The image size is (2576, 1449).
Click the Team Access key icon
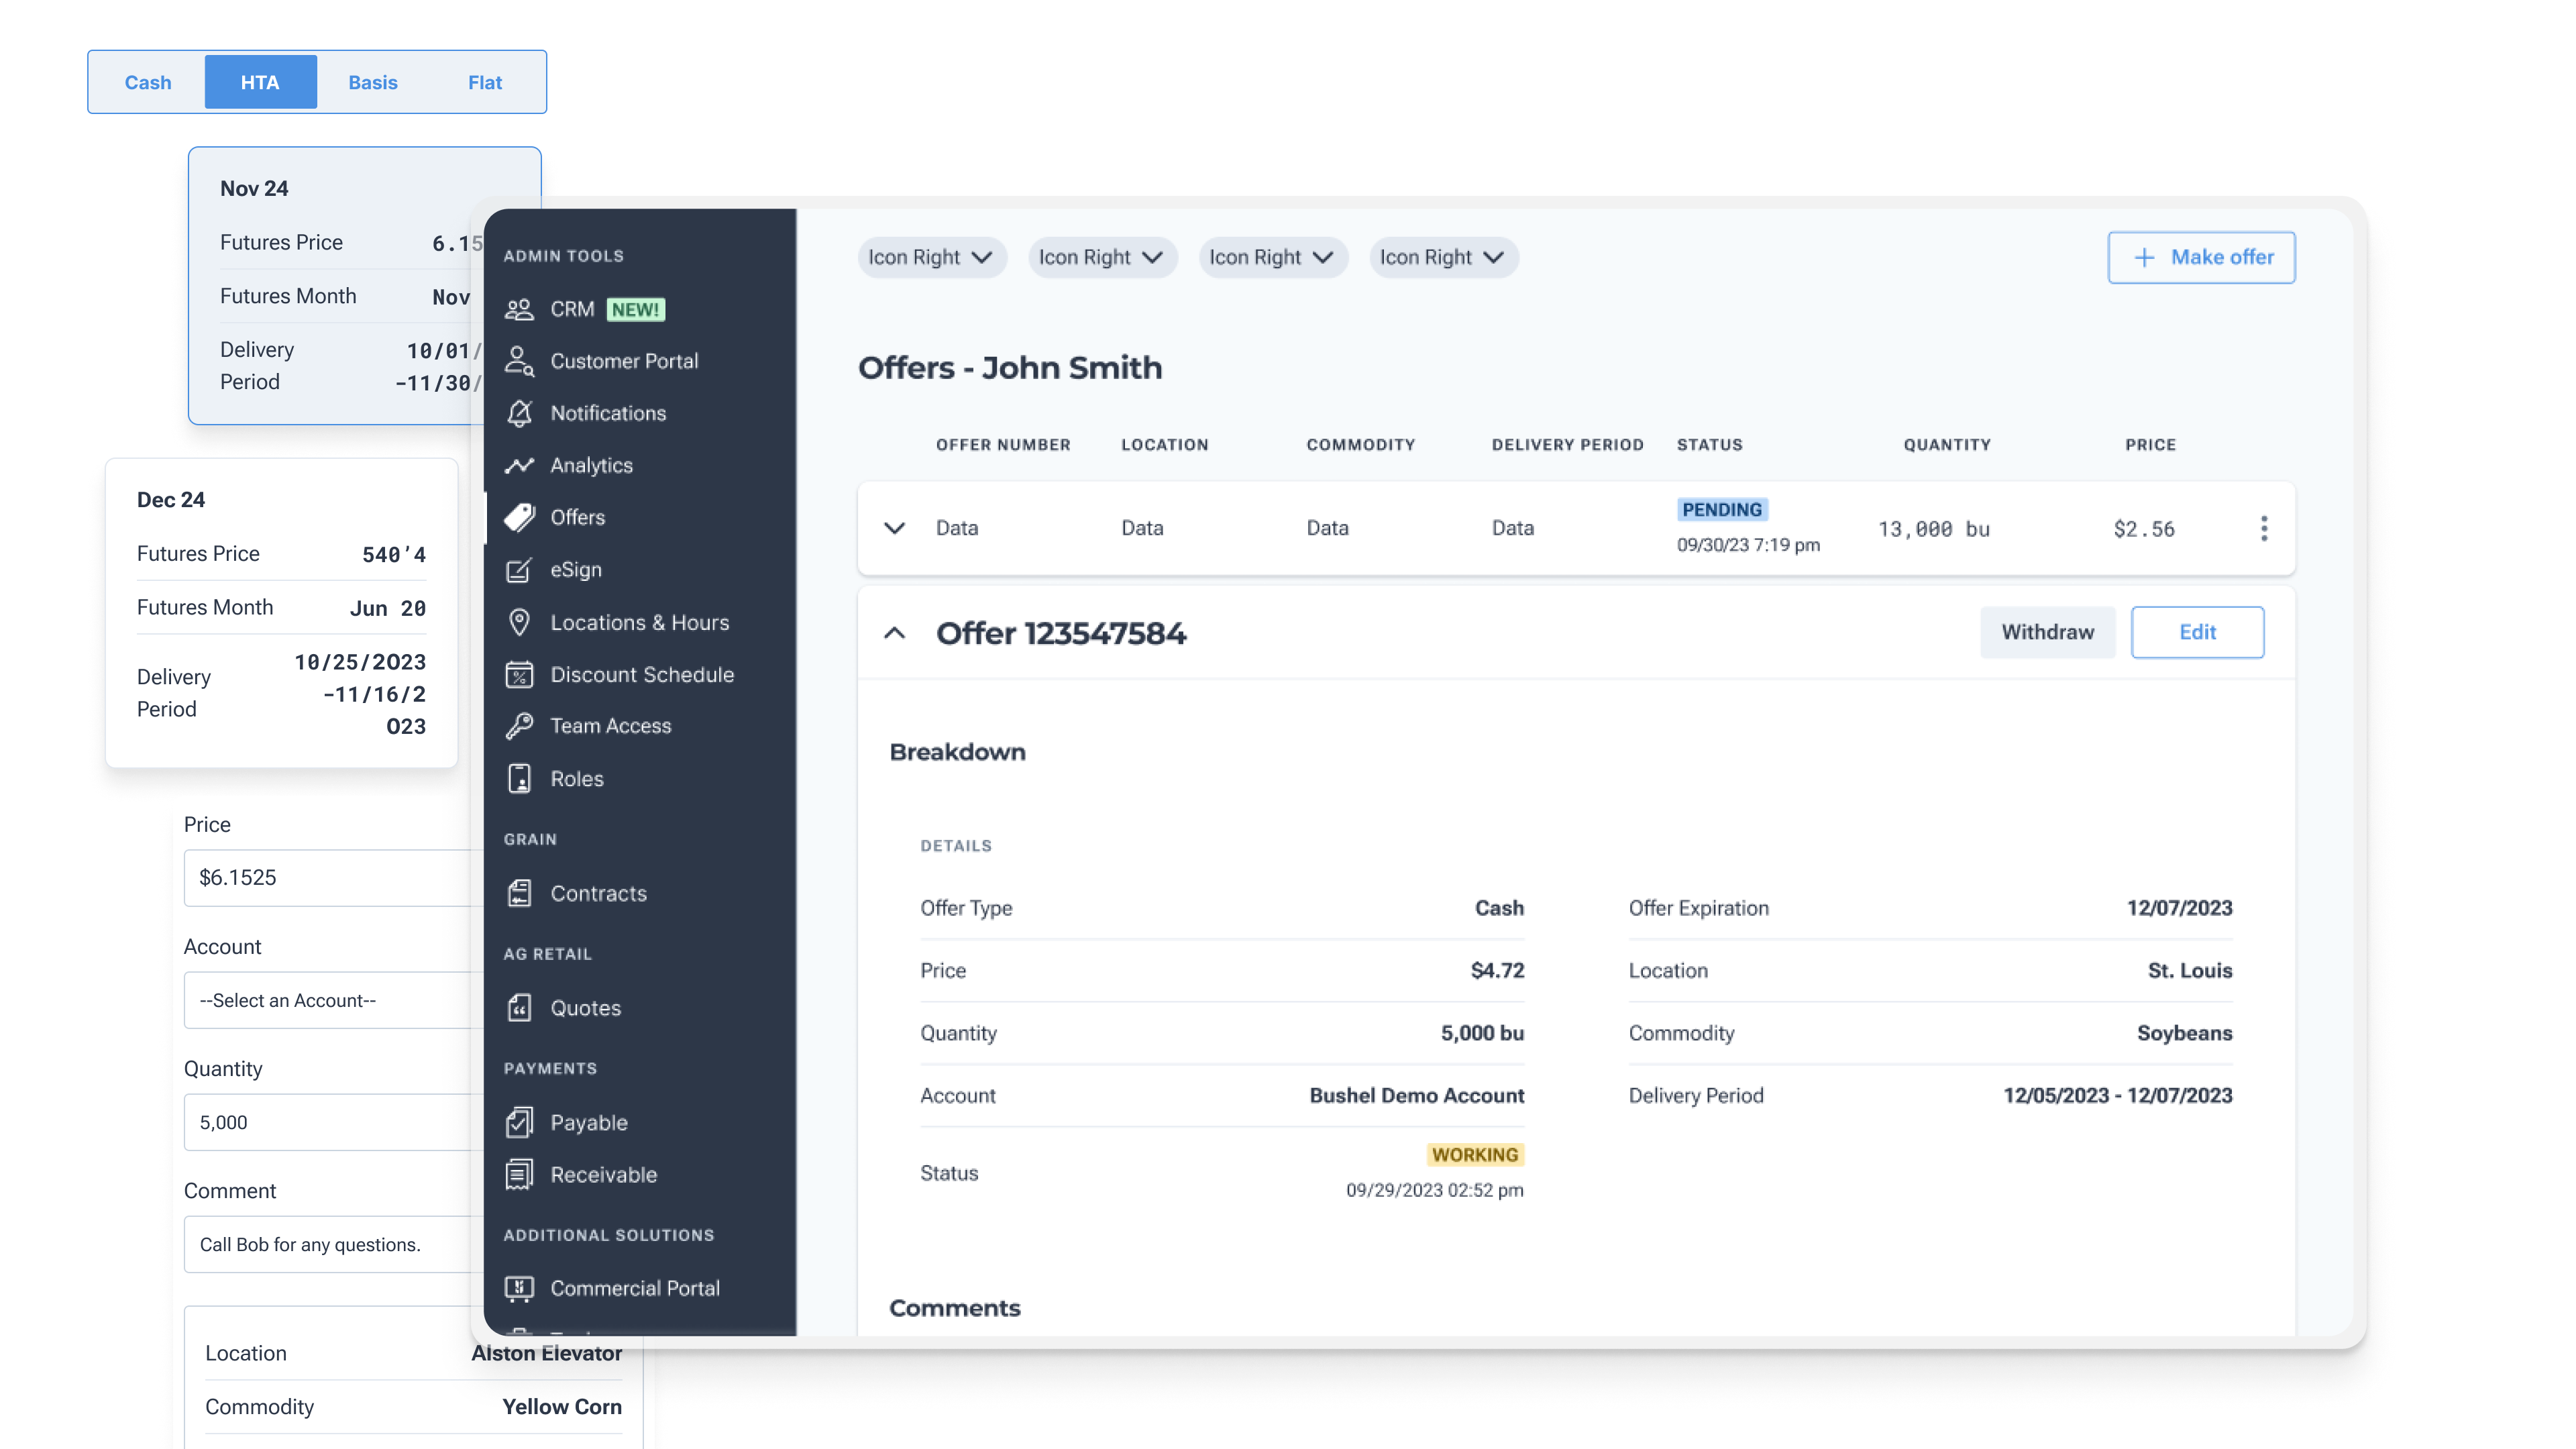coord(519,726)
